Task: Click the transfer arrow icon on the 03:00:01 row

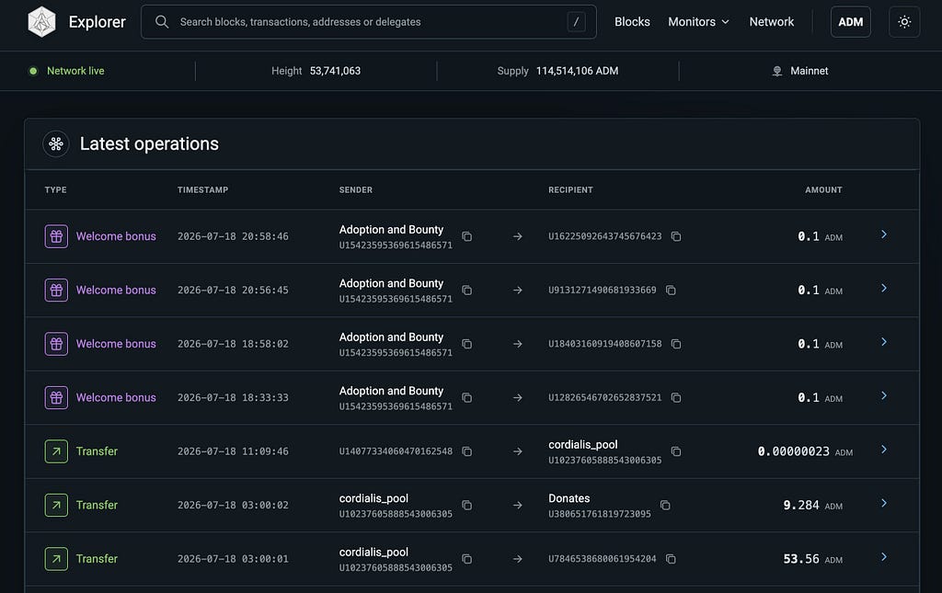Action: (x=56, y=559)
